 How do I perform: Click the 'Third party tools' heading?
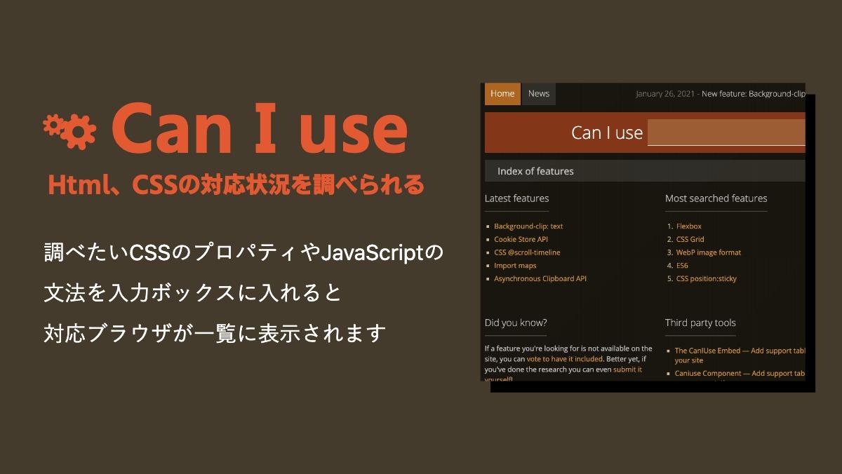(x=700, y=323)
